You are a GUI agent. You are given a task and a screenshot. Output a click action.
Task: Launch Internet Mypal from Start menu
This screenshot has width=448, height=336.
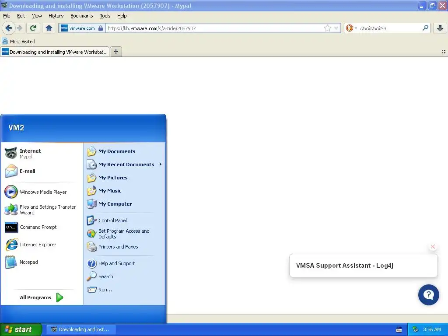42,154
